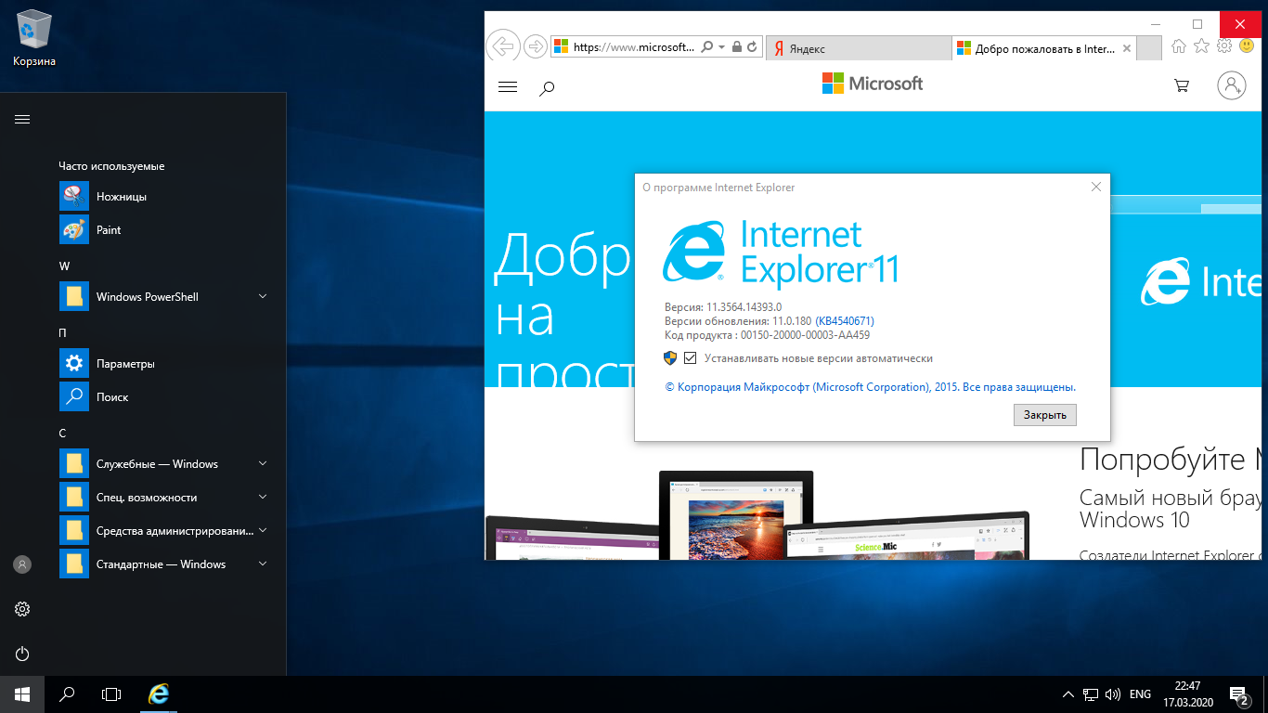Click network icon in system tray

(x=1091, y=694)
